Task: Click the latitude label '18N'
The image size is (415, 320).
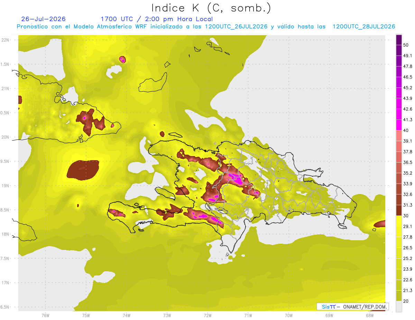Action: coord(6,234)
